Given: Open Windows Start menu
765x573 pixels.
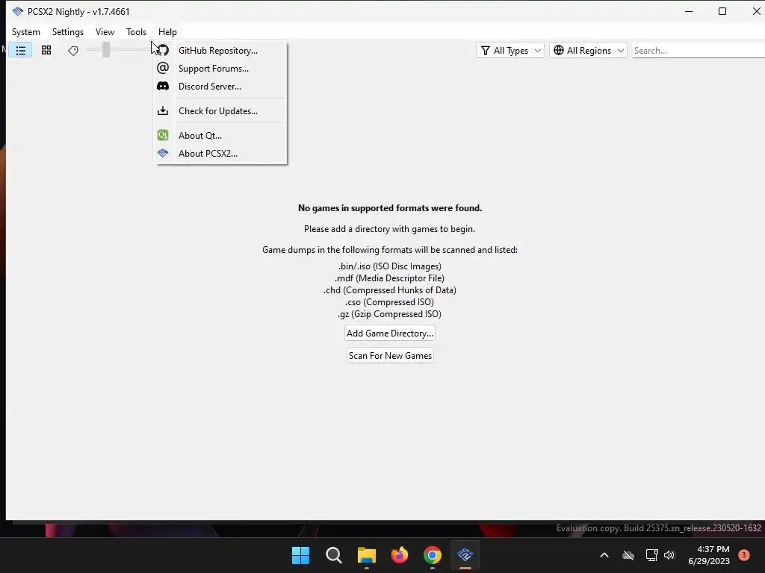Looking at the screenshot, I should [x=300, y=555].
